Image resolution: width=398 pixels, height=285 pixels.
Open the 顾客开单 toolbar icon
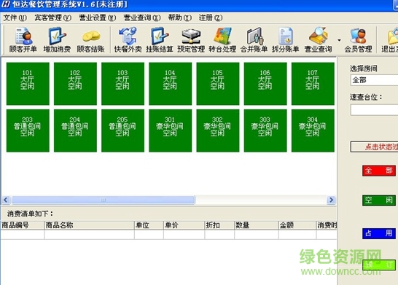tap(23, 40)
